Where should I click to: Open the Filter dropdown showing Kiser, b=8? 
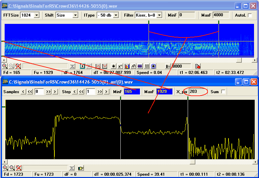point(159,15)
